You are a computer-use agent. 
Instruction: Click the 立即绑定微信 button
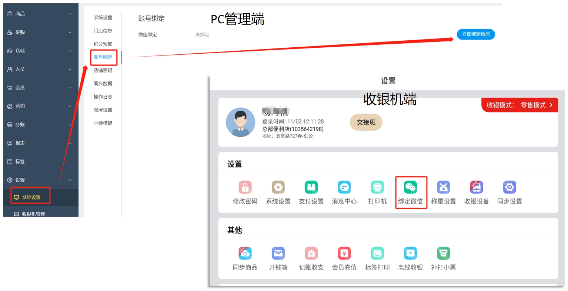tap(475, 34)
